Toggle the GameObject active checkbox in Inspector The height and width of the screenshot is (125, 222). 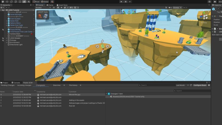click(x=218, y=9)
